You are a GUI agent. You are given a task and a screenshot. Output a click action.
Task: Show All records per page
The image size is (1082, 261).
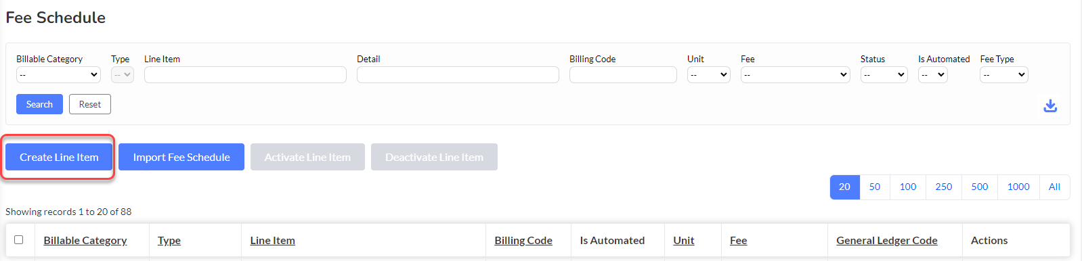click(1054, 187)
